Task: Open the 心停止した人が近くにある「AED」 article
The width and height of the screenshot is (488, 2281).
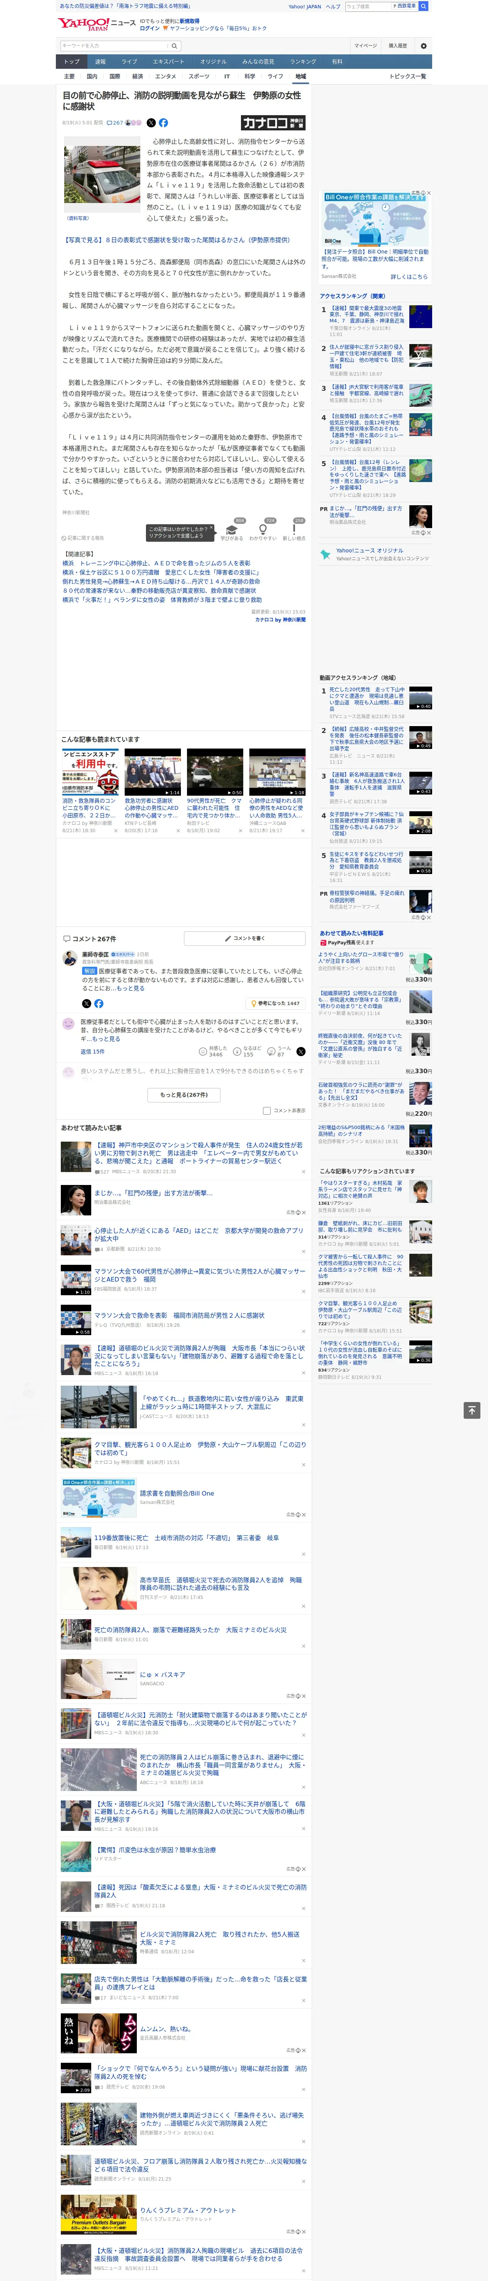Action: point(199,1234)
